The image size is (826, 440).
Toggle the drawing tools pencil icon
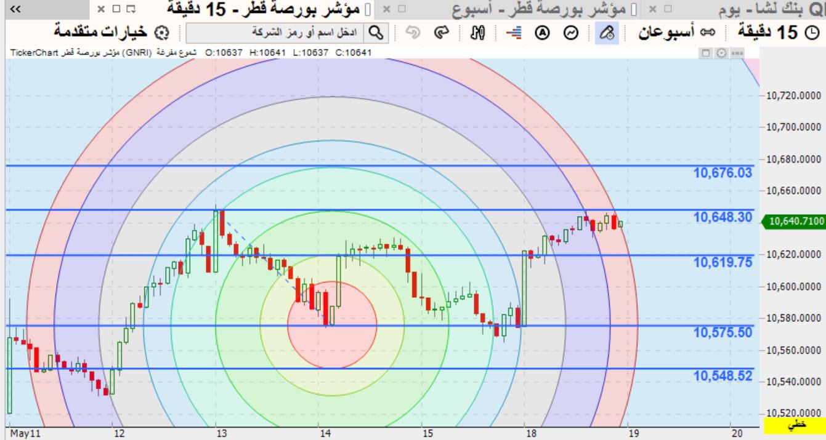point(607,32)
